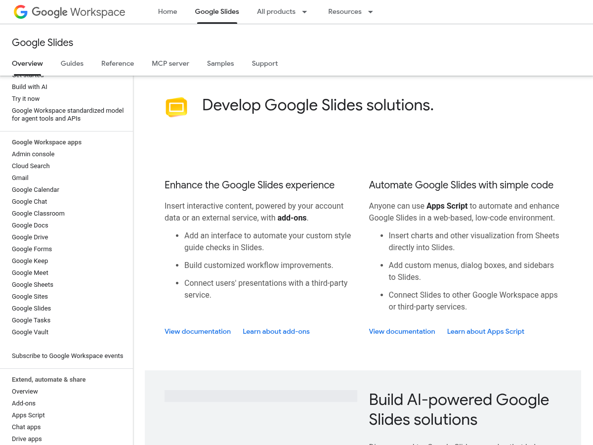Open View documentation link under add-ons section
The width and height of the screenshot is (593, 445).
pos(198,331)
